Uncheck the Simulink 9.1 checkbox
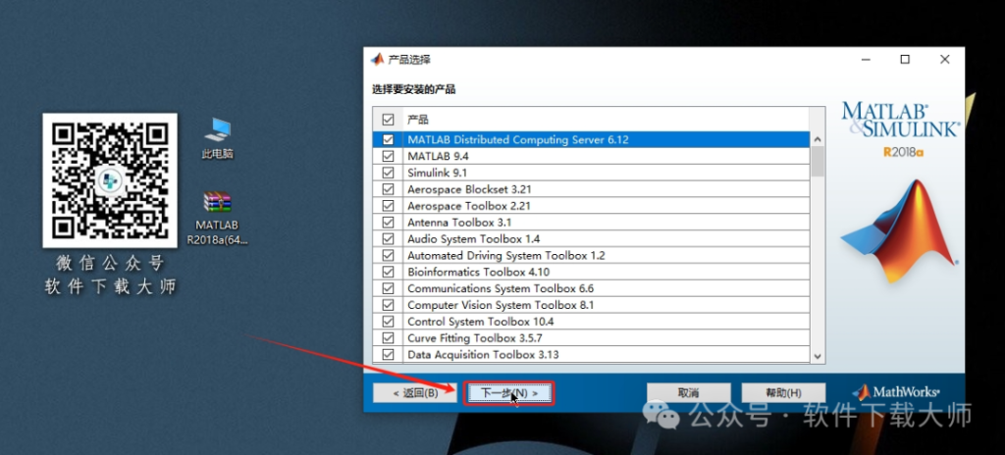Image resolution: width=1005 pixels, height=455 pixels. pos(389,173)
